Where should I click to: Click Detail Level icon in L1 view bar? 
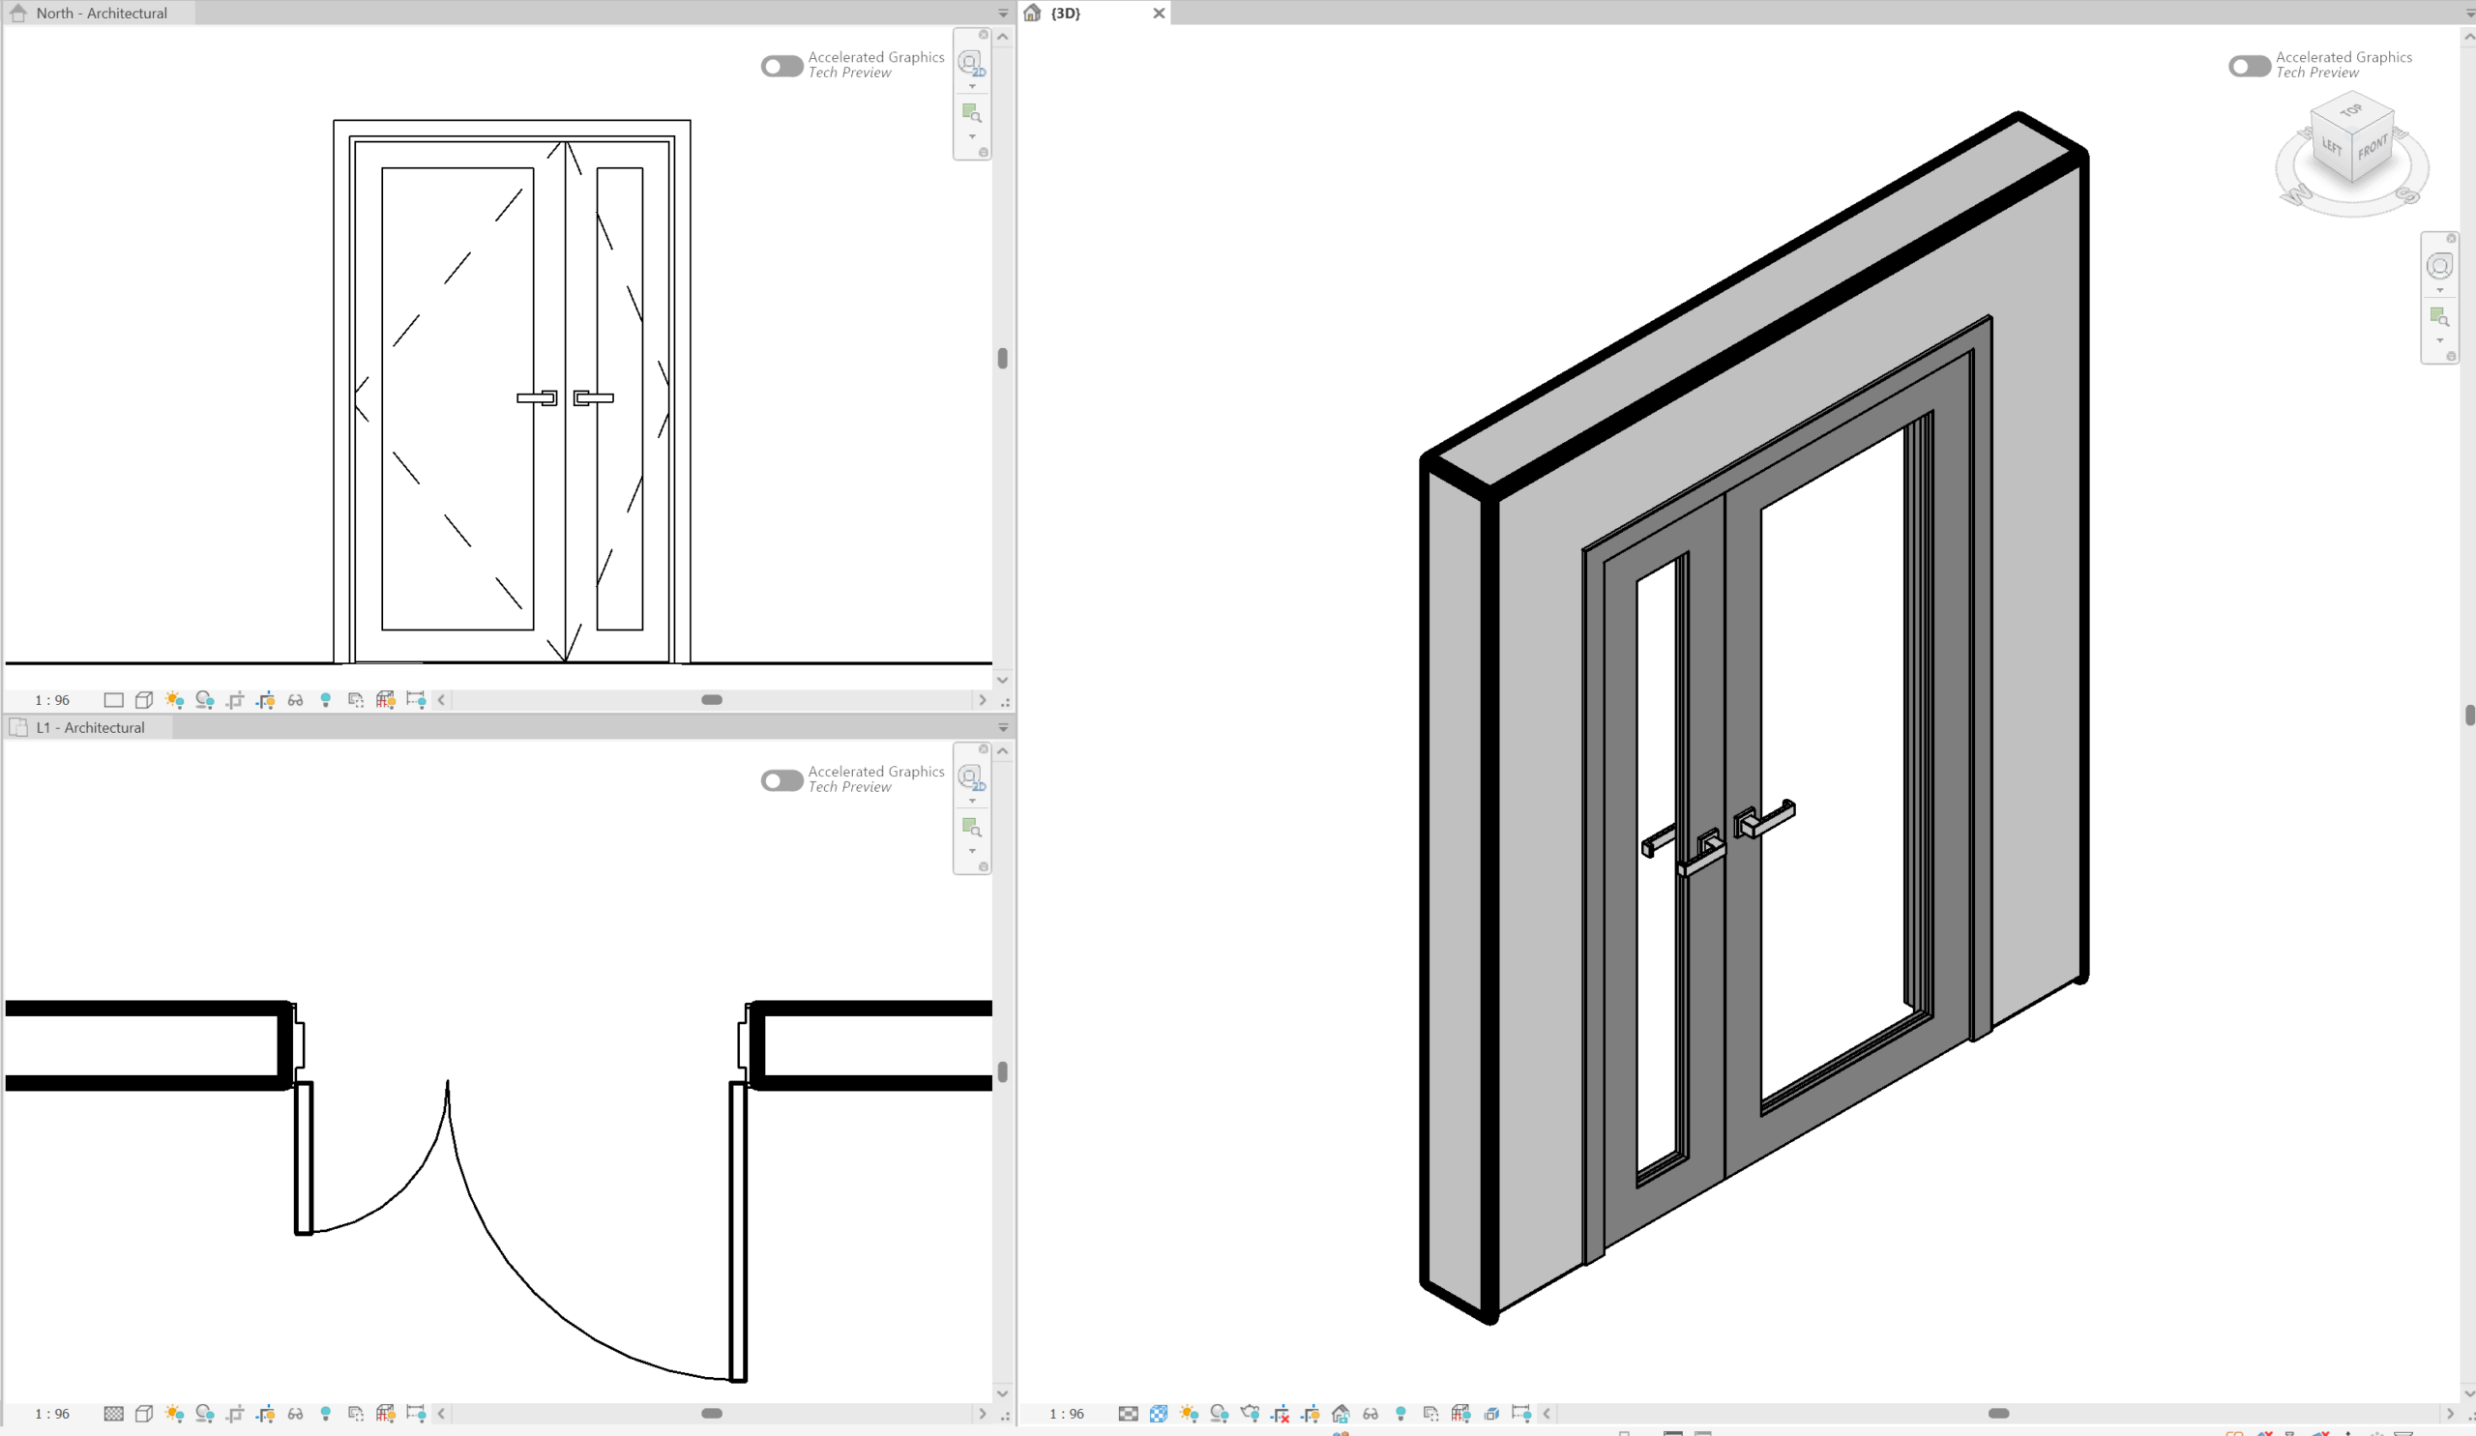click(x=113, y=1414)
